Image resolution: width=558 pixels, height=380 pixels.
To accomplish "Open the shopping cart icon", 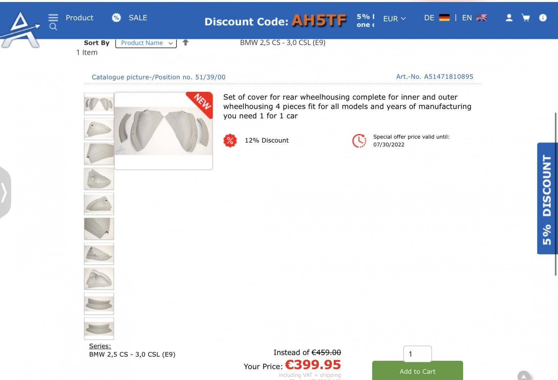I will tap(526, 18).
